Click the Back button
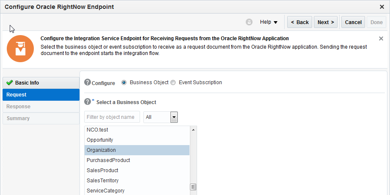The image size is (390, 195). coord(300,22)
